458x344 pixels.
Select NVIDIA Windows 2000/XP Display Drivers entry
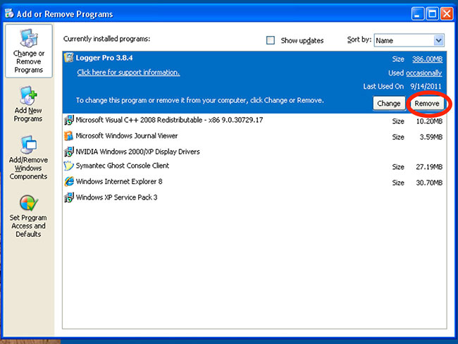point(254,152)
